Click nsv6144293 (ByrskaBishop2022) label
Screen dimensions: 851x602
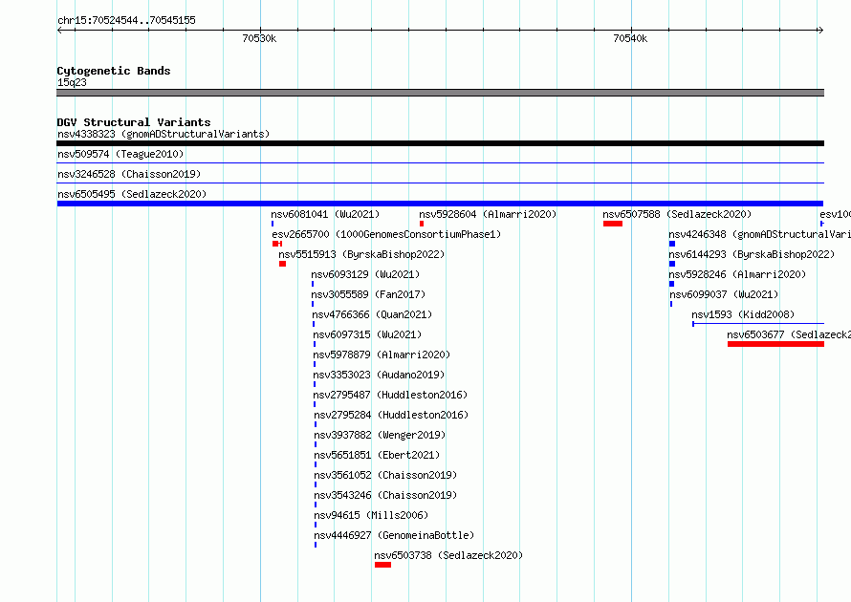tap(752, 254)
